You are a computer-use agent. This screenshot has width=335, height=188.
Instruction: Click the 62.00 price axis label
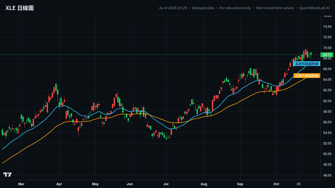point(327,90)
